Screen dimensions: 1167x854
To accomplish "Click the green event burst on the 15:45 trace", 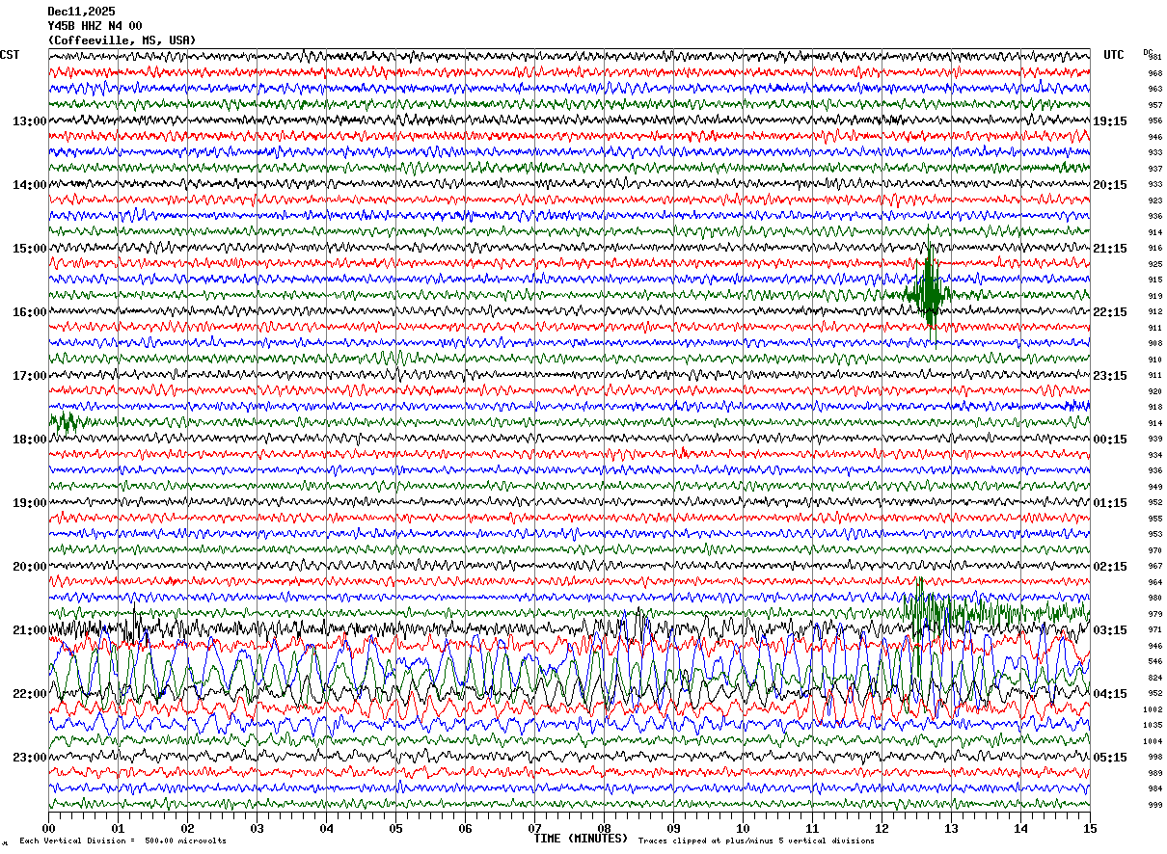I will tap(929, 289).
